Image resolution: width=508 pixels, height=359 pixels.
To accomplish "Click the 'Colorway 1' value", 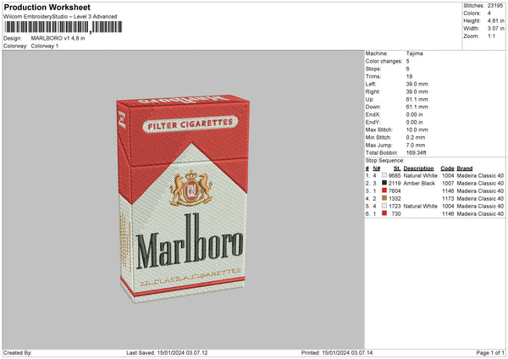I will click(45, 46).
